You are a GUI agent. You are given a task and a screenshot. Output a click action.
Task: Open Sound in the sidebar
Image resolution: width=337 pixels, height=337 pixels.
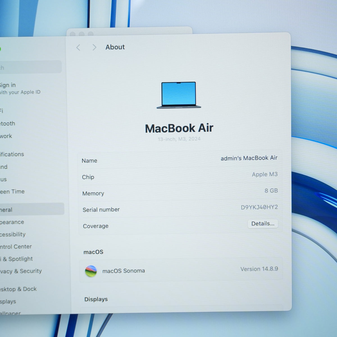pos(4,167)
